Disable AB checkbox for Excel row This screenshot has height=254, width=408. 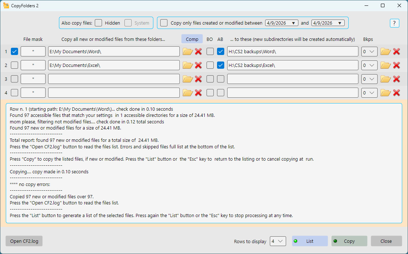pos(221,65)
